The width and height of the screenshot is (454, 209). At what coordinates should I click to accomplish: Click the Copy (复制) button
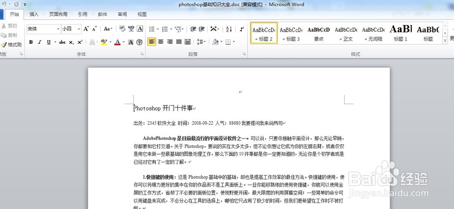(9, 35)
